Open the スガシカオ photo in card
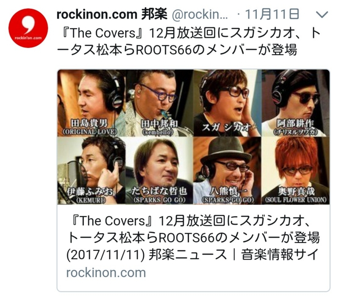339x299 pixels. tap(228, 103)
